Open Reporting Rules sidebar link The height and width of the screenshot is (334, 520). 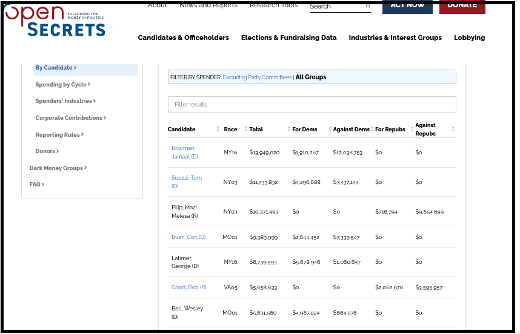point(59,134)
